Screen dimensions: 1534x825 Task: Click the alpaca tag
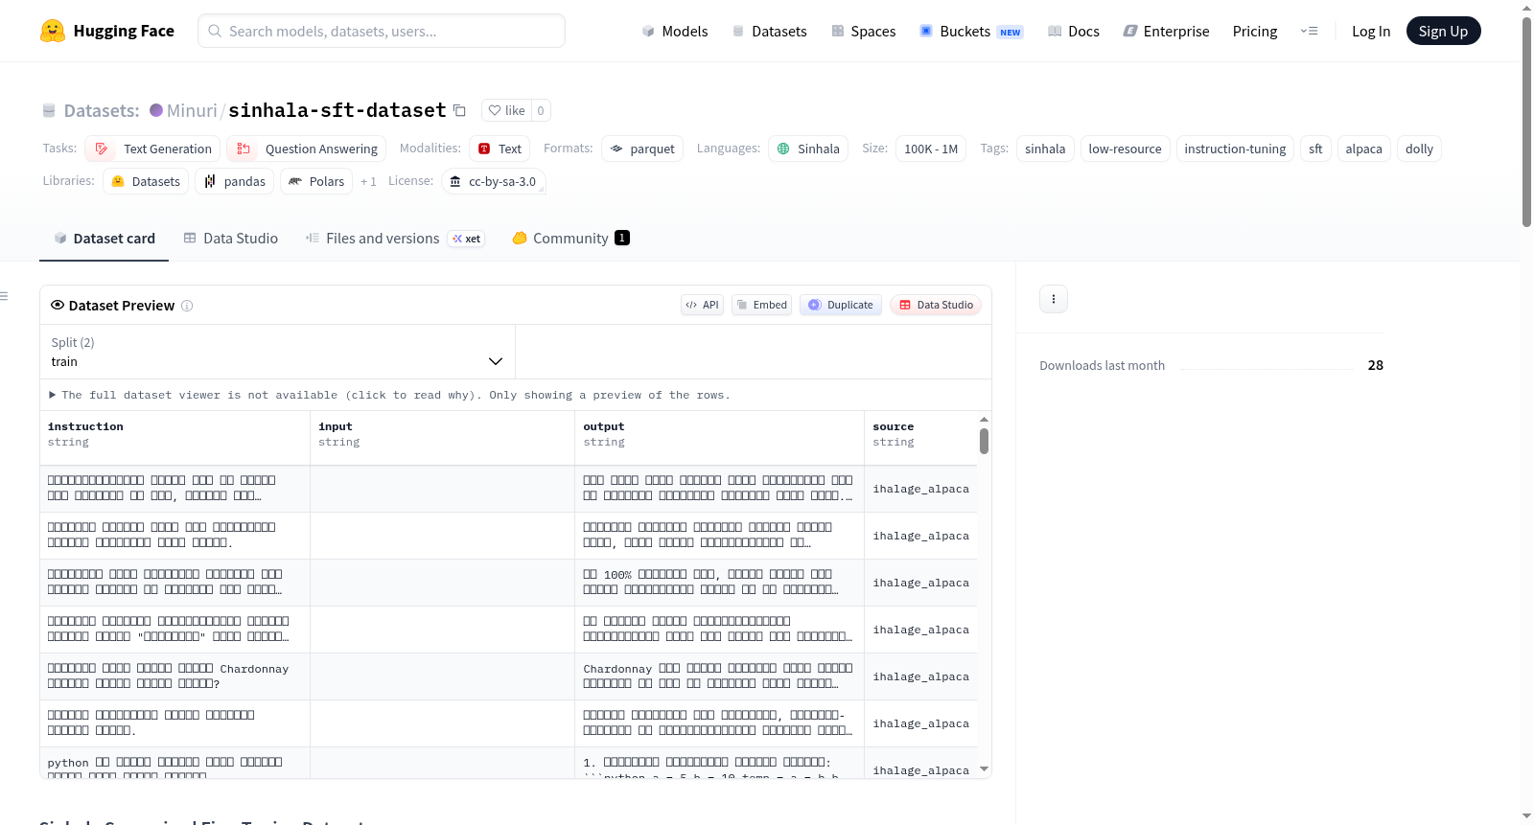pos(1363,149)
